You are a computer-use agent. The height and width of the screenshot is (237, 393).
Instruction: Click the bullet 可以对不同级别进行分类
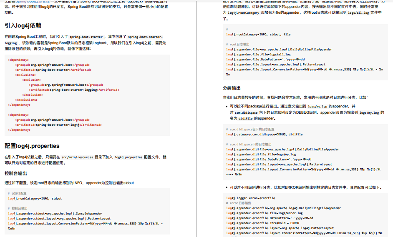coord(305,187)
